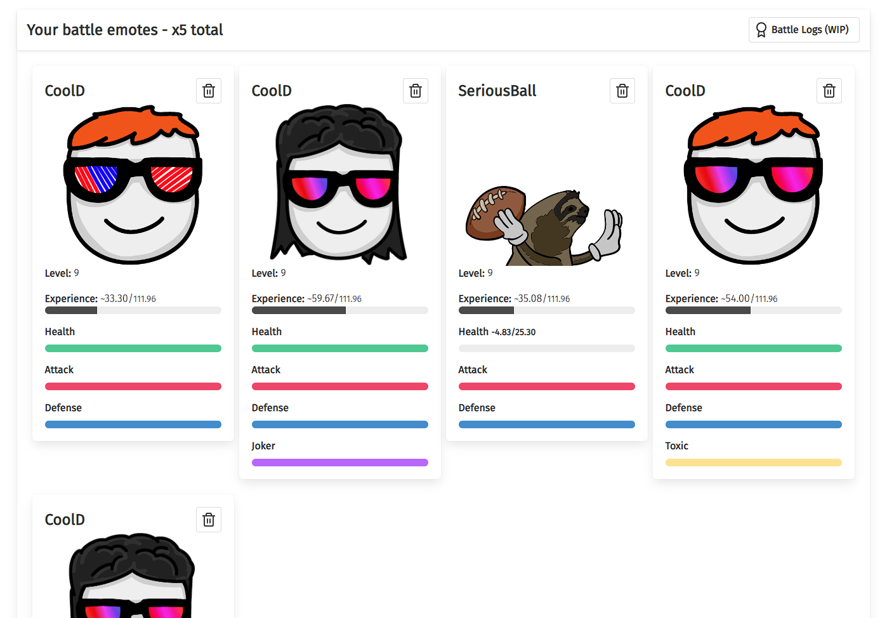The width and height of the screenshot is (887, 618).
Task: Click the "CoolD" title of the bottom-row card
Action: [65, 520]
